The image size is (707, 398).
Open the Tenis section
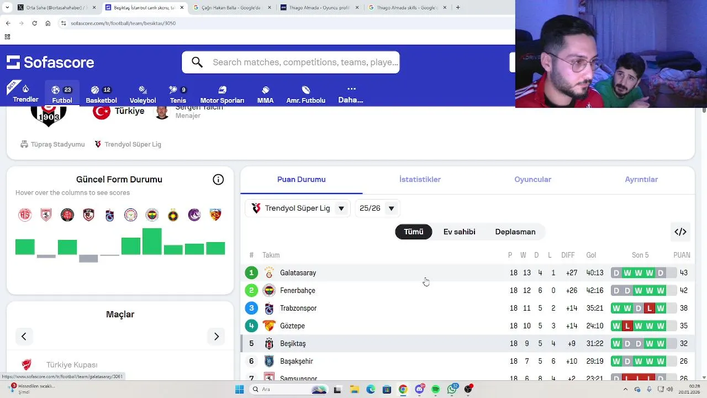point(178,93)
